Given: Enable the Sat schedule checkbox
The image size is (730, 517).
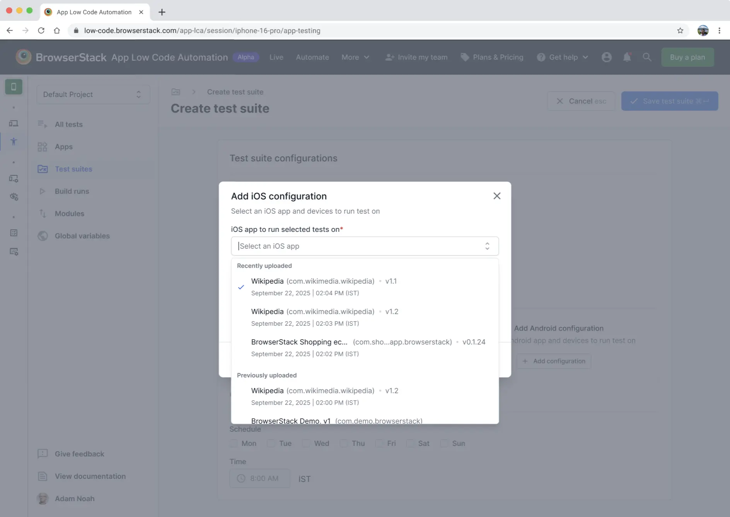Looking at the screenshot, I should click(410, 444).
